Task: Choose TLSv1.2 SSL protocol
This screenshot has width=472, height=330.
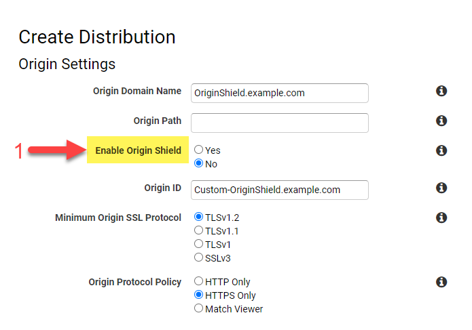Action: tap(199, 218)
